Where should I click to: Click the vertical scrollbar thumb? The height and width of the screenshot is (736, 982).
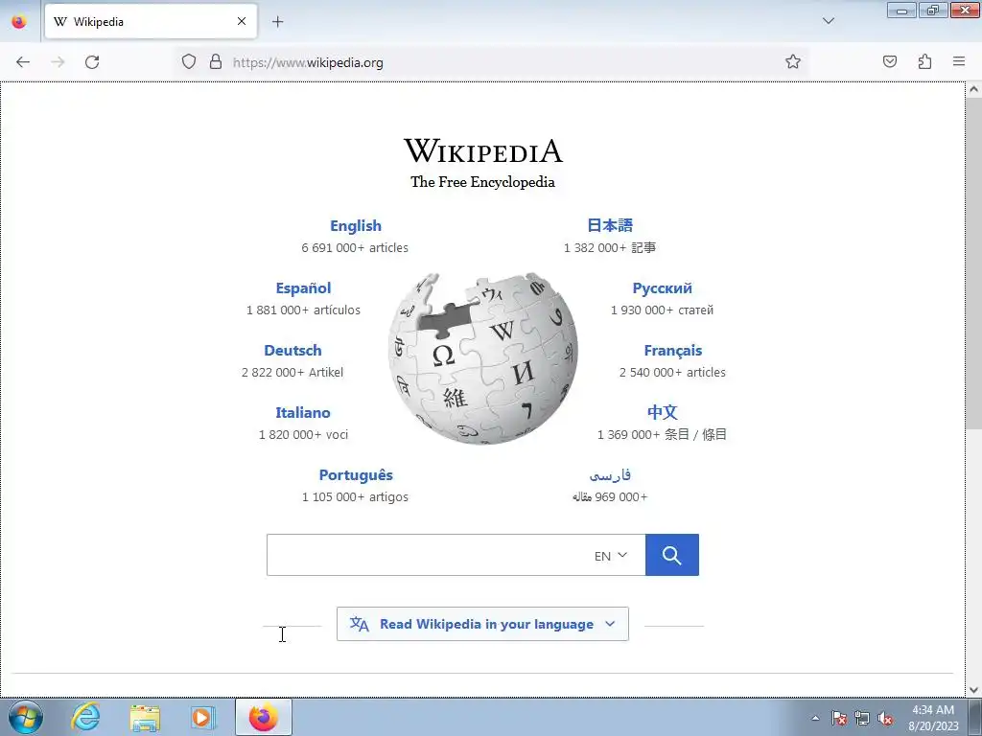(974, 264)
